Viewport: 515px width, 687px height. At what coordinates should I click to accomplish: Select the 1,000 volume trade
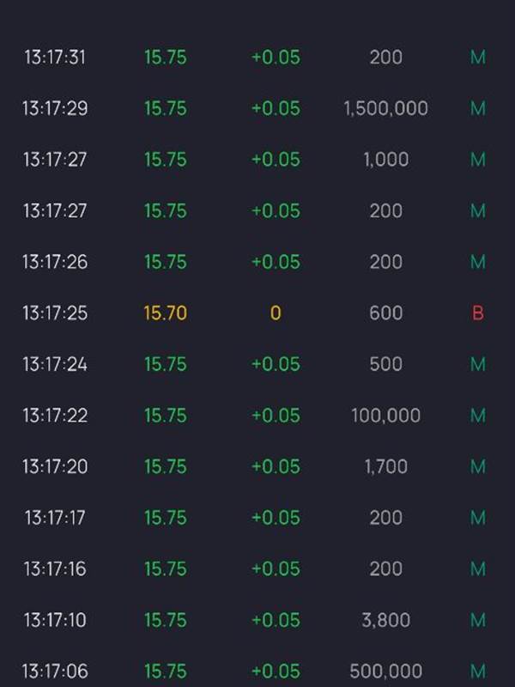tap(385, 160)
